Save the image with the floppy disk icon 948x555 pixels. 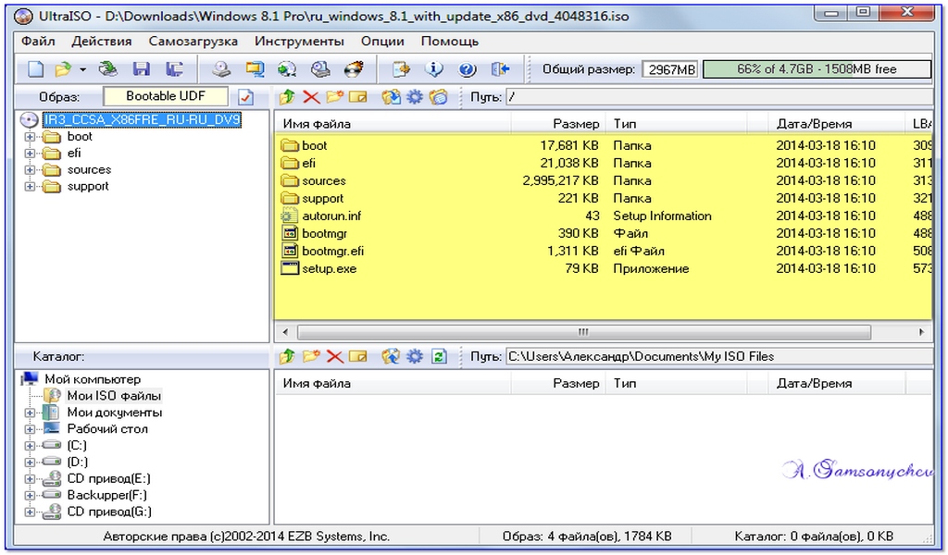[142, 69]
